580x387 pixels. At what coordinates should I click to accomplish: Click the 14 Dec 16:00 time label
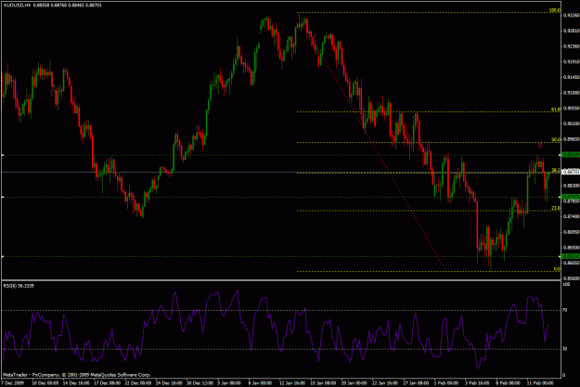click(76, 383)
